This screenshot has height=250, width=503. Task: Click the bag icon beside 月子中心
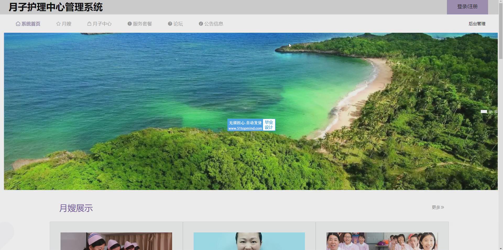tap(89, 24)
